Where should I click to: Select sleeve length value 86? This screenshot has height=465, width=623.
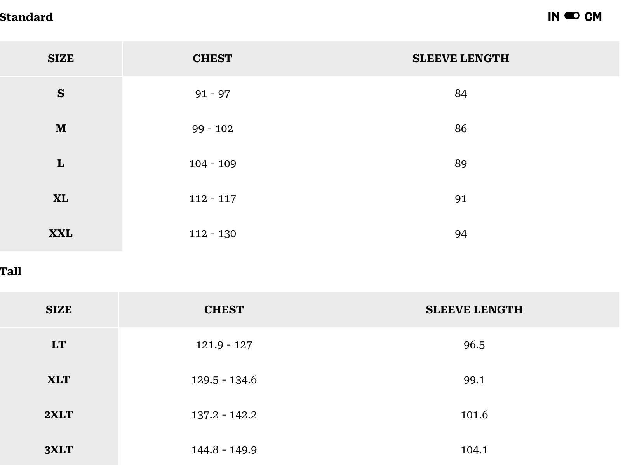coord(461,129)
